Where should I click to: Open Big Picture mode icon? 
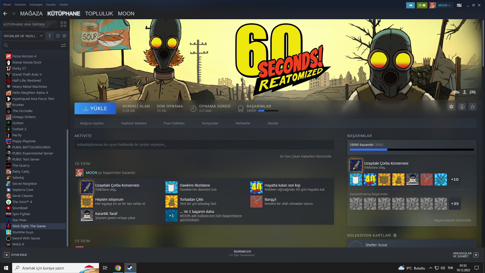459,5
